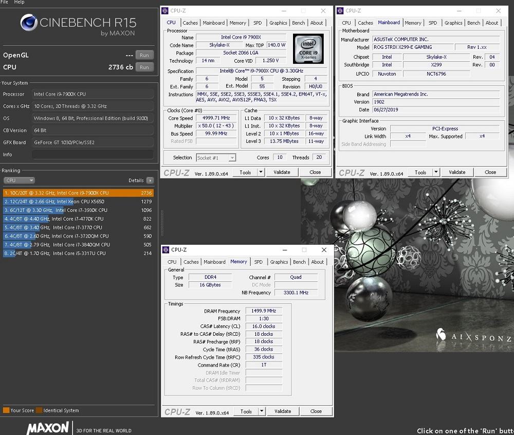Open Tools dropdown arrow in CPU-Z CPU window

[261, 172]
